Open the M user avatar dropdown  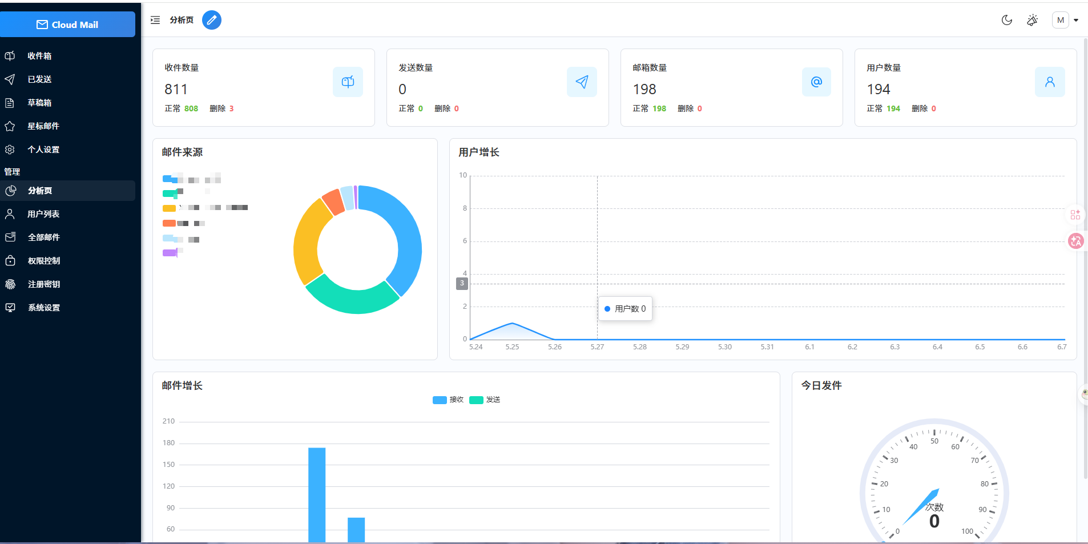tap(1065, 20)
